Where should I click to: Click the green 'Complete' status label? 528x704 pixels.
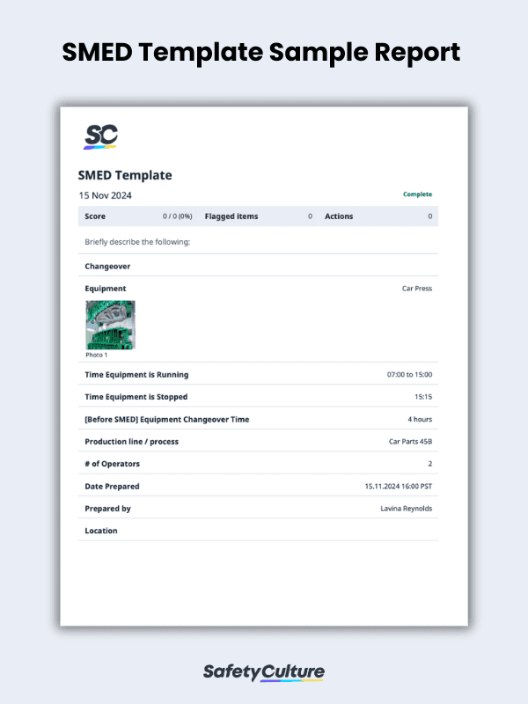[x=417, y=194]
